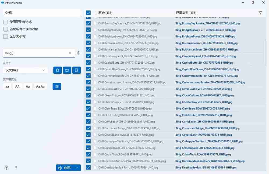Screen dimensions: 269x174
Task: Select OHR.CastelmazzanoSunrise original file name
Action: 132,82
